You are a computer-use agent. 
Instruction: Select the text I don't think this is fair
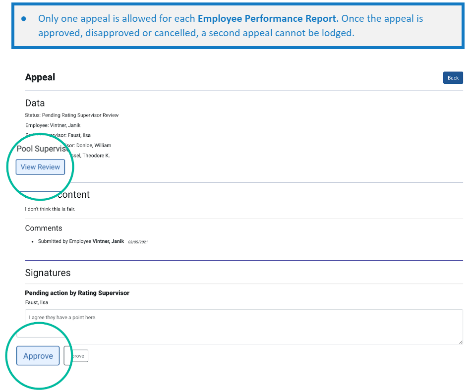50,209
